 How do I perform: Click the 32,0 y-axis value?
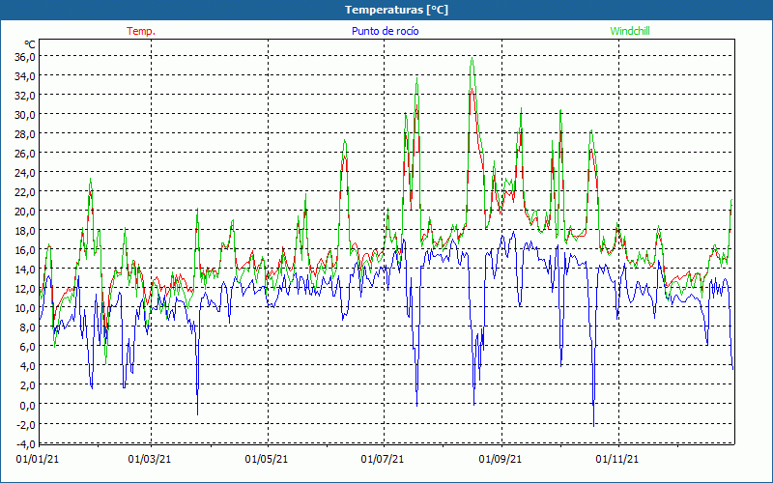[25, 95]
